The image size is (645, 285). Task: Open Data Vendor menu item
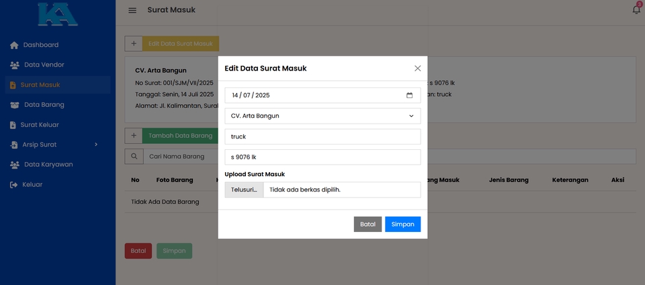pyautogui.click(x=44, y=65)
